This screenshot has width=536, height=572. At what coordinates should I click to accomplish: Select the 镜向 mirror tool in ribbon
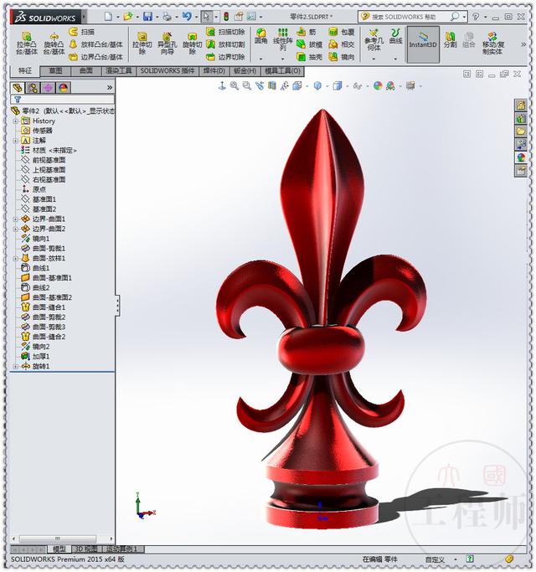pyautogui.click(x=342, y=57)
